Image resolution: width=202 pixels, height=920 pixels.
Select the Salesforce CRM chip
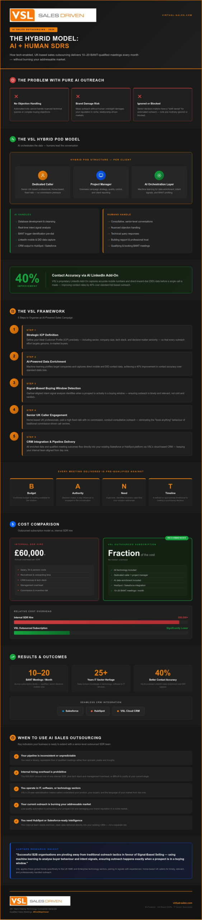(x=70, y=711)
